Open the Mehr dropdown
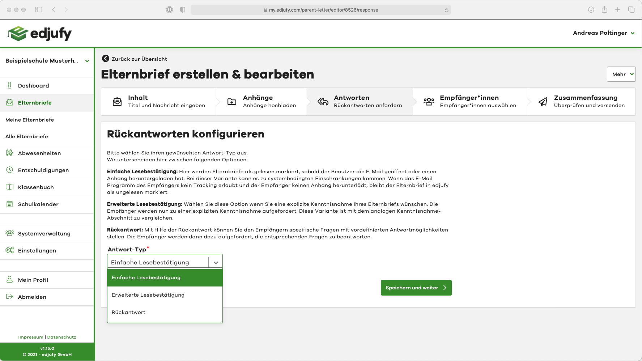 [x=621, y=74]
